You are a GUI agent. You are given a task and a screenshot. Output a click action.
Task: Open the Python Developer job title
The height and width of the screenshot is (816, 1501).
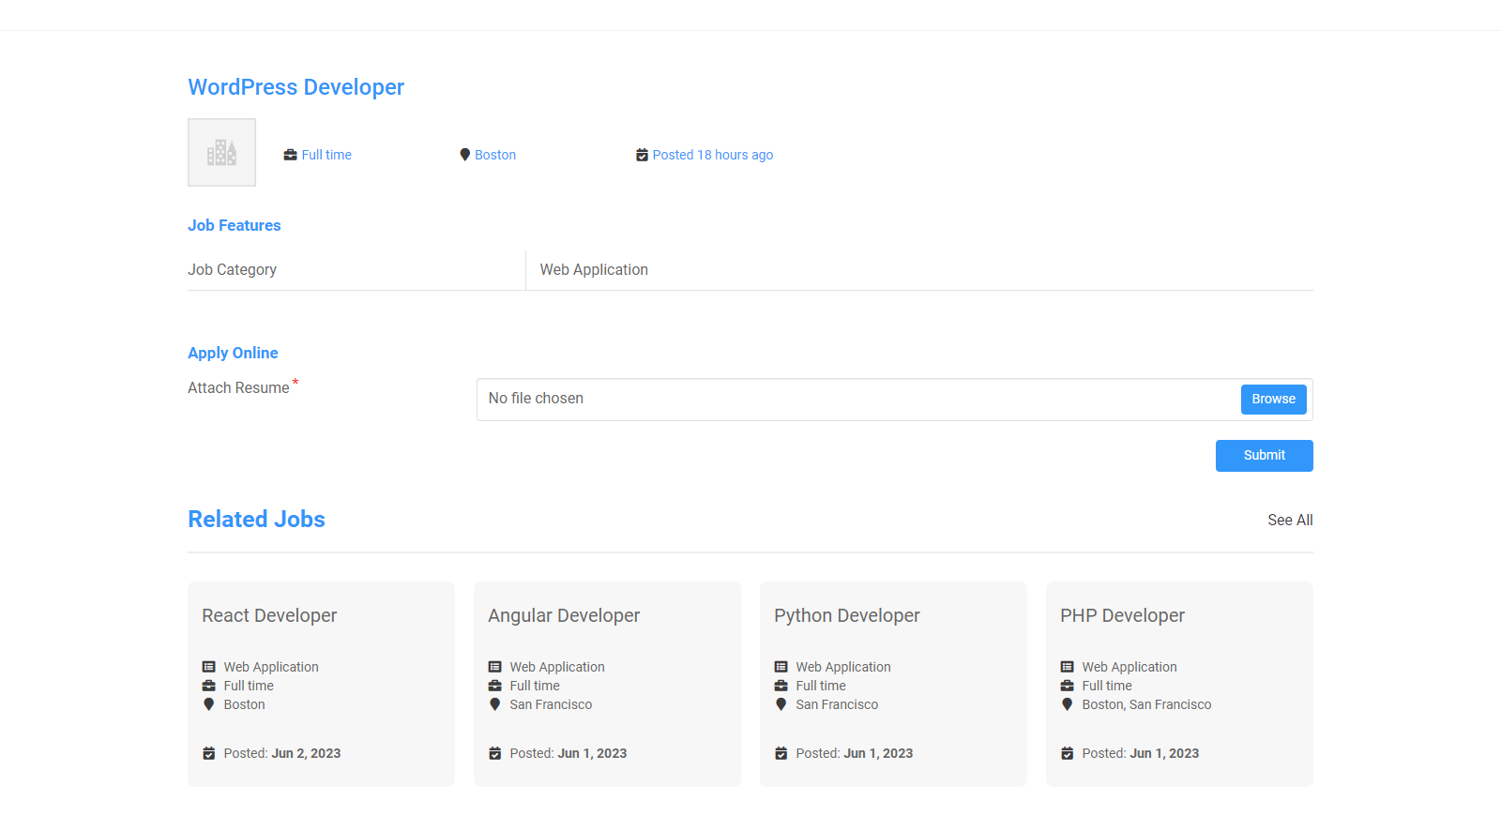tap(847, 615)
